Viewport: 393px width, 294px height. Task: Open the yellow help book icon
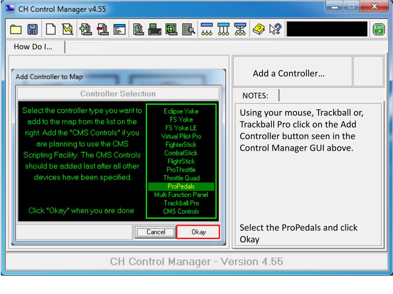[259, 29]
